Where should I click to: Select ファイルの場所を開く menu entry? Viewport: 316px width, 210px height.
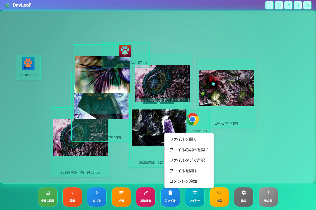pyautogui.click(x=189, y=150)
